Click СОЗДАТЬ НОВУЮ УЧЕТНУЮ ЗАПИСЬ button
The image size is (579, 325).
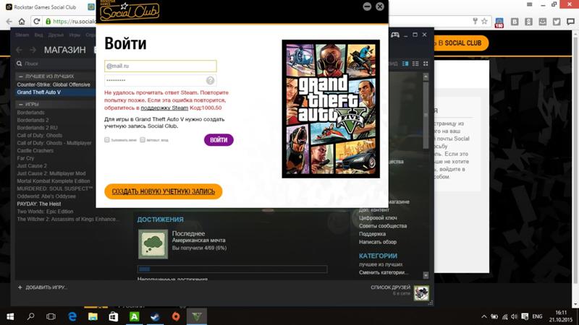pos(164,191)
